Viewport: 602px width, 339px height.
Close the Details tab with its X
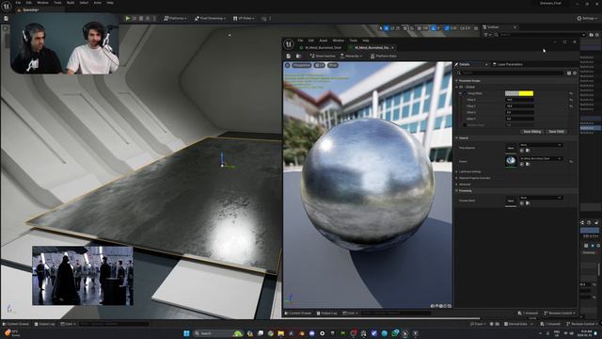[486, 64]
